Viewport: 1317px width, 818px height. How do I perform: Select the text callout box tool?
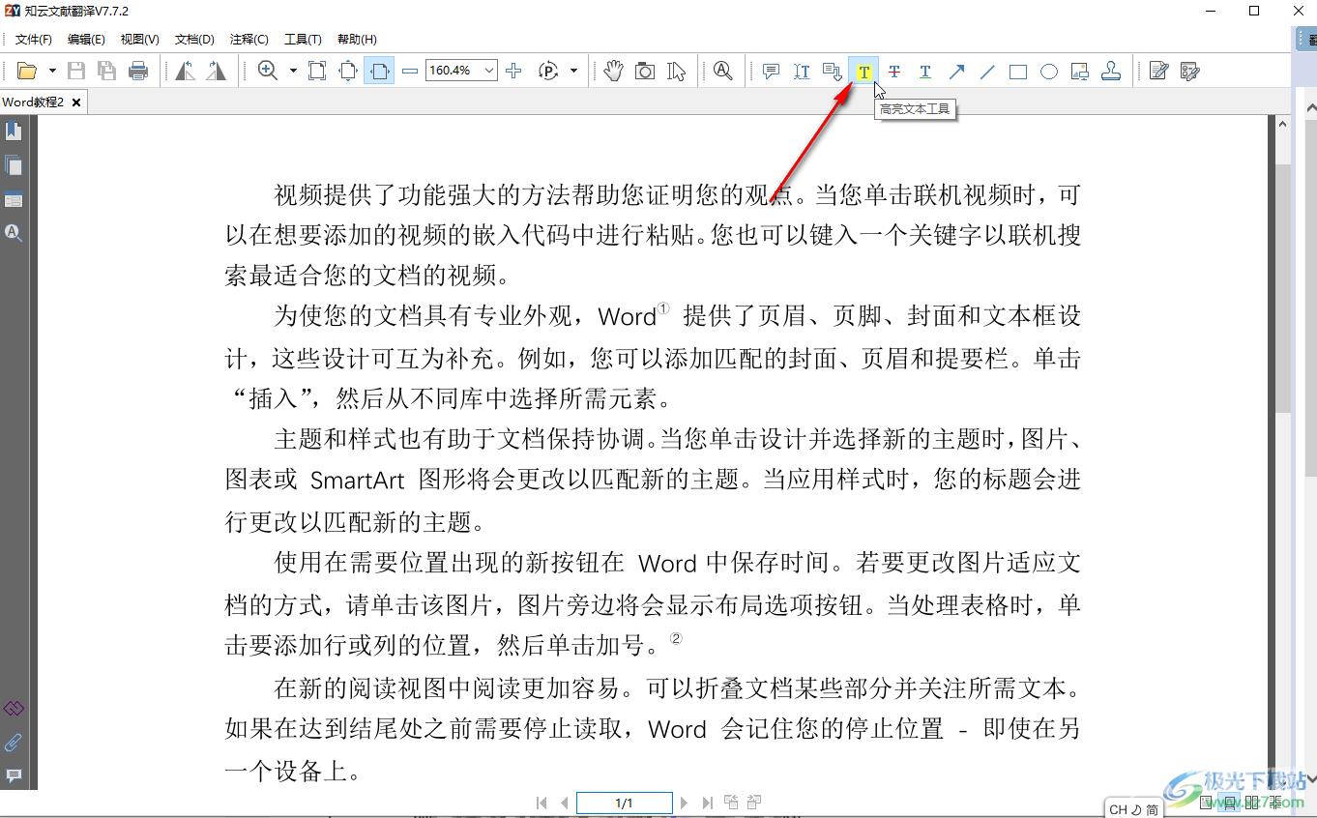click(833, 71)
